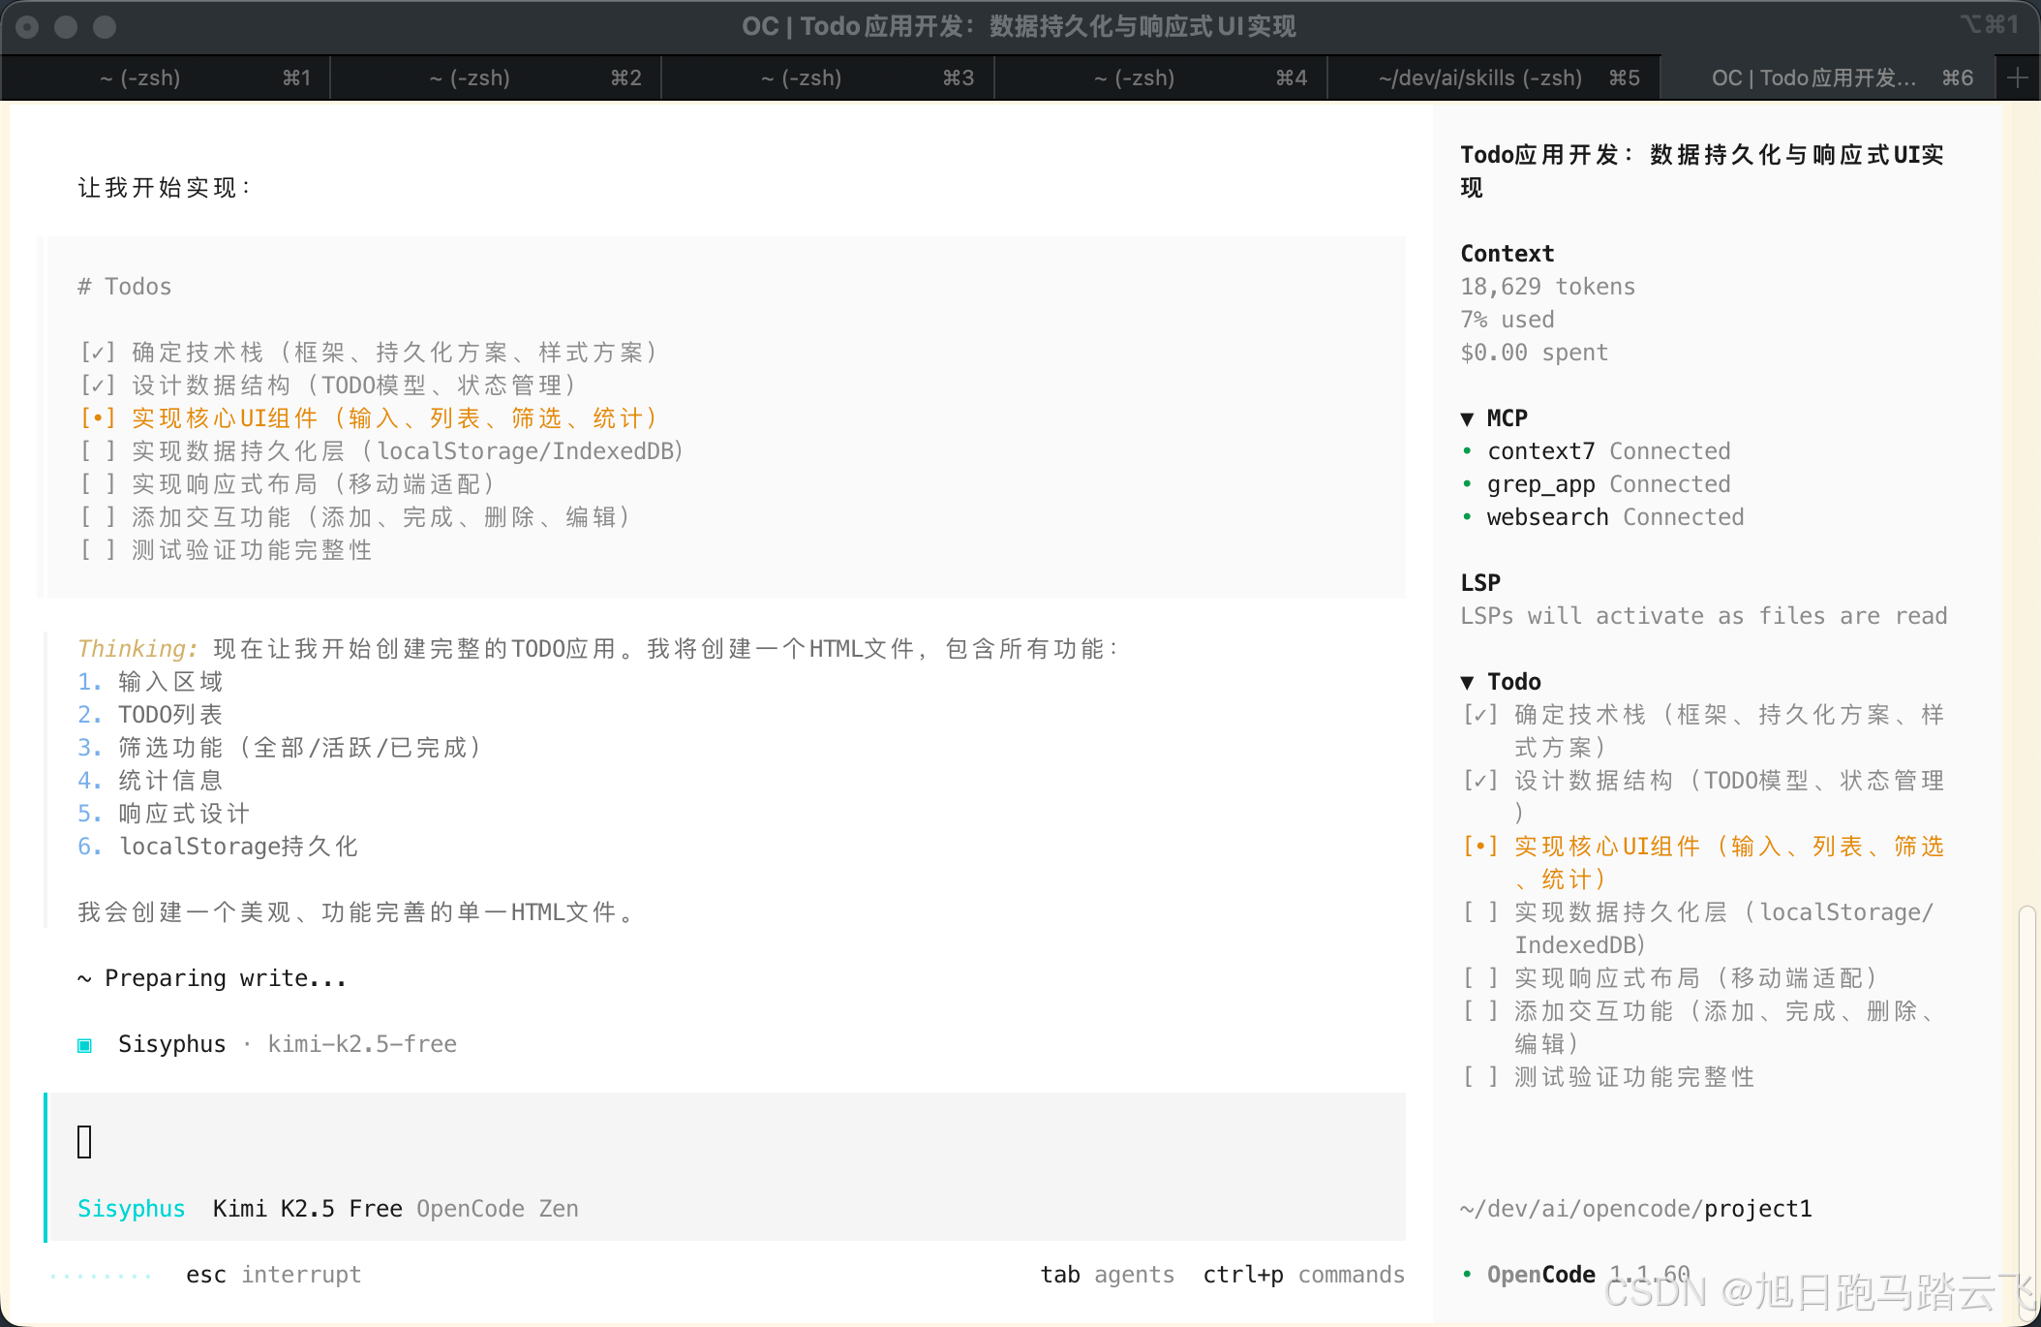The image size is (2041, 1327).
Task: Click ~/dev/ai/opencode/project1 path
Action: tap(1636, 1208)
